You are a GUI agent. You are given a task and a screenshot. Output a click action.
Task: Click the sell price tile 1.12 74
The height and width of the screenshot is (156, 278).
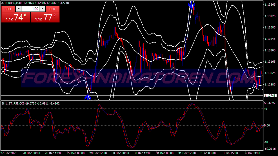[16, 17]
